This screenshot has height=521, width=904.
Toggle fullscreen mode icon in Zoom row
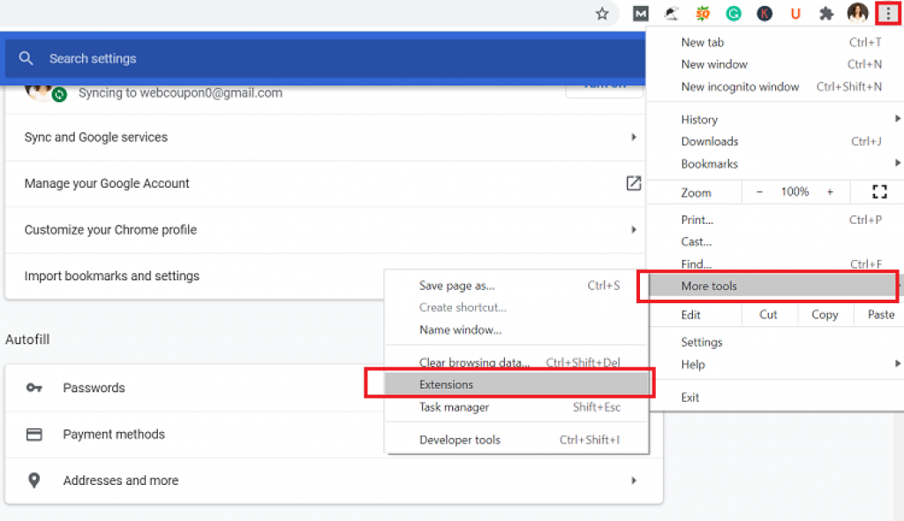coord(878,192)
